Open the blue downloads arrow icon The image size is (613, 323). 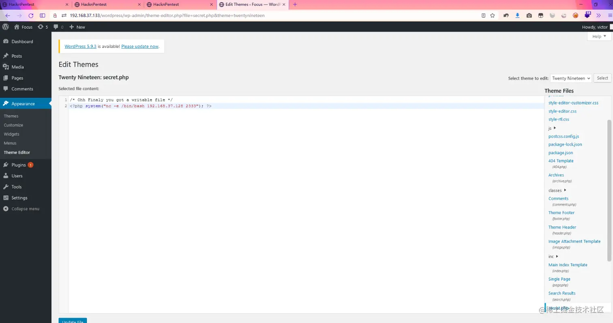[x=518, y=15]
